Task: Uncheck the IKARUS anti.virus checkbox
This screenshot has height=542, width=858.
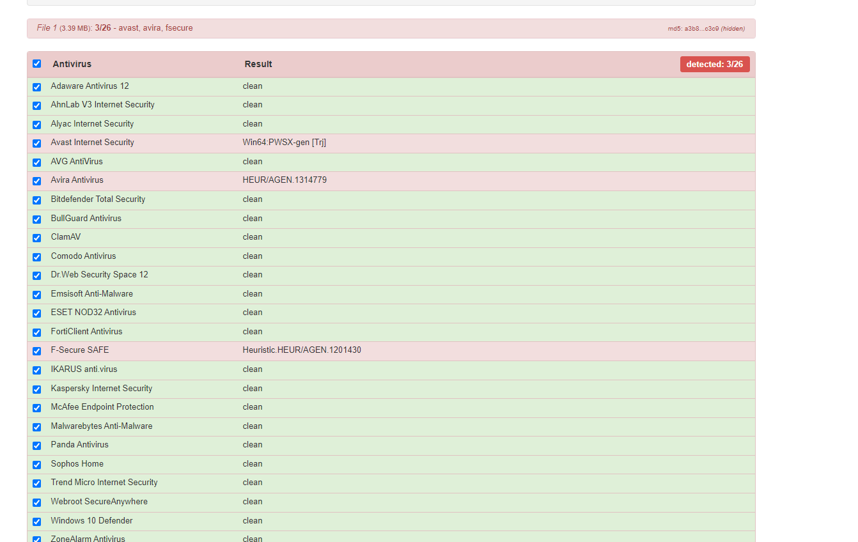Action: 36,370
